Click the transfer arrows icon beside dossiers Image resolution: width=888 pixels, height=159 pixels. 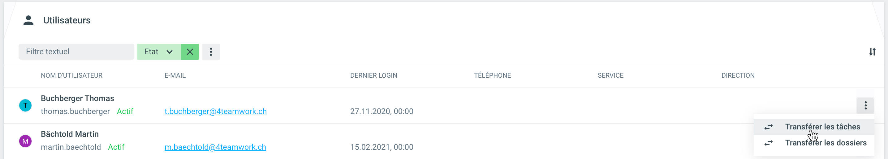click(x=768, y=143)
